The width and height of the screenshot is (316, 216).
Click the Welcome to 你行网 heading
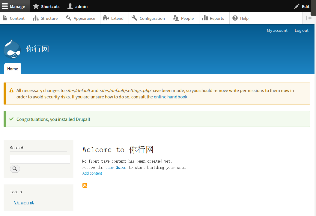(x=118, y=150)
